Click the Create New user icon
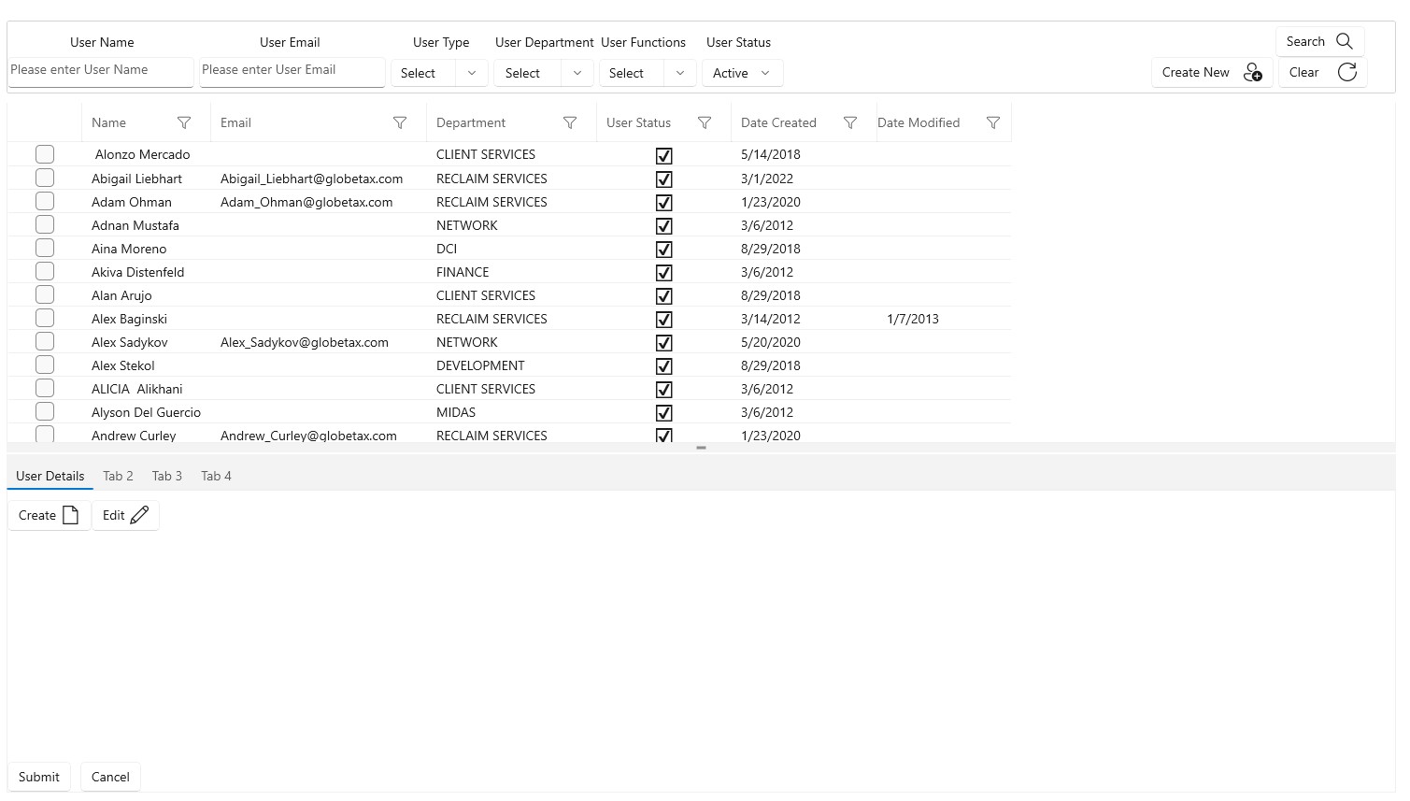Image resolution: width=1410 pixels, height=801 pixels. tap(1253, 73)
